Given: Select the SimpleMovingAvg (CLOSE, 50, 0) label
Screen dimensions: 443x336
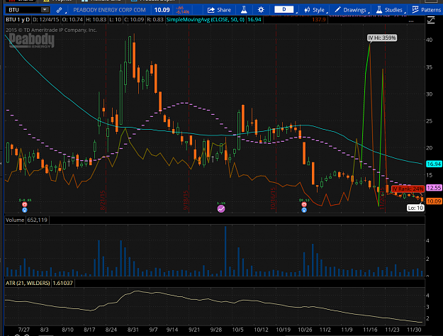Looking at the screenshot, I should [x=206, y=20].
